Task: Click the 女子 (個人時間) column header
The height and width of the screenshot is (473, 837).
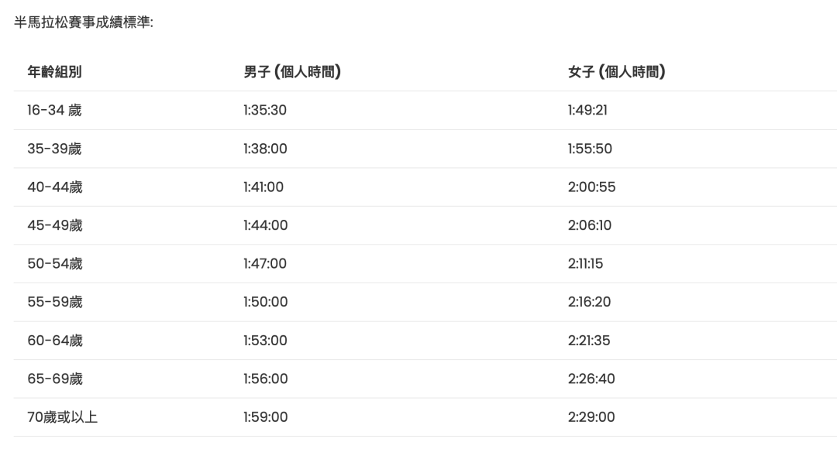Action: coord(617,72)
